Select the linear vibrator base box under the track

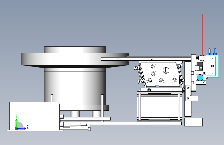click(159, 107)
